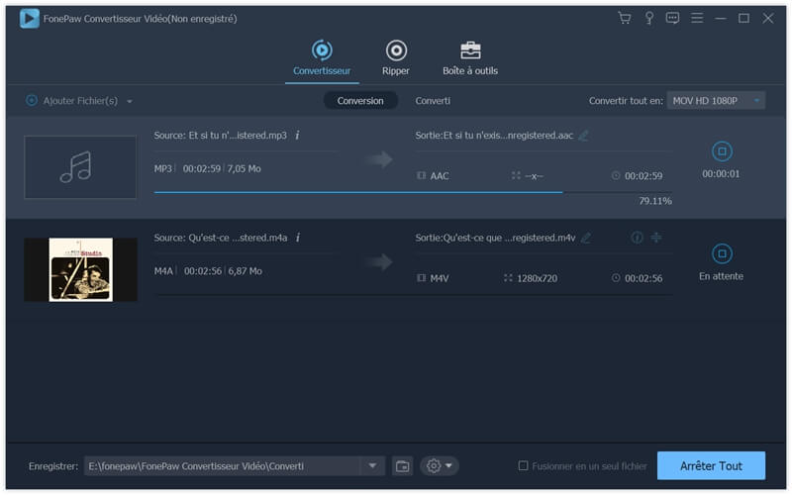Click the FonePaw app logo
This screenshot has width=792, height=495.
click(30, 19)
